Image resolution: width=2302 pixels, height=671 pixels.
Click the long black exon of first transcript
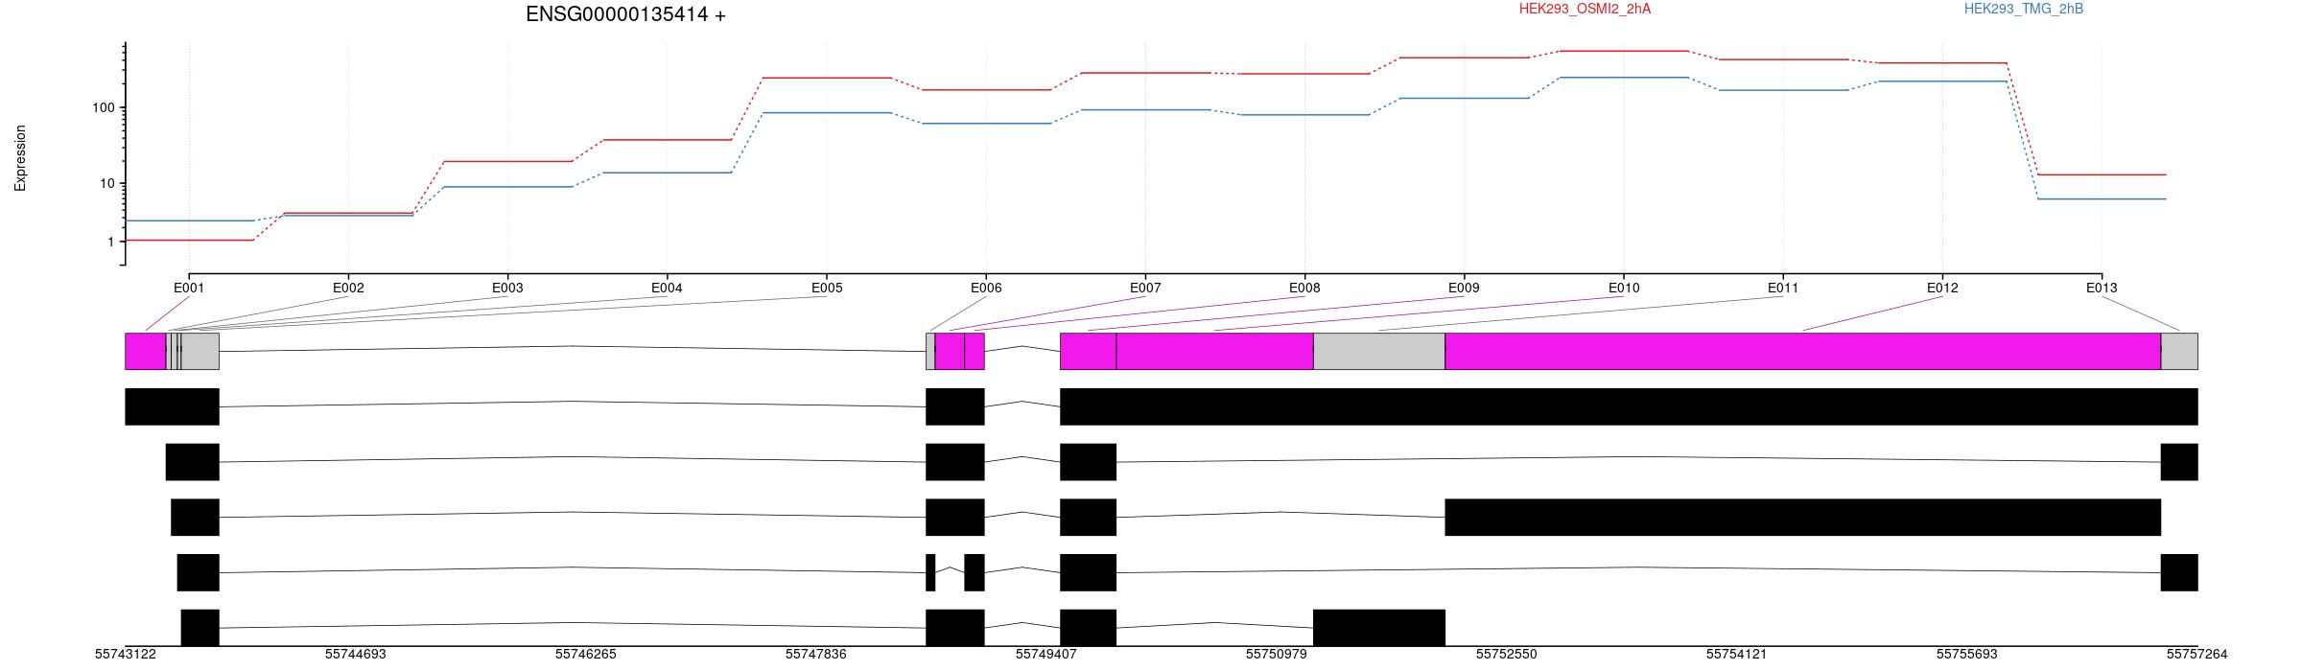click(1629, 406)
